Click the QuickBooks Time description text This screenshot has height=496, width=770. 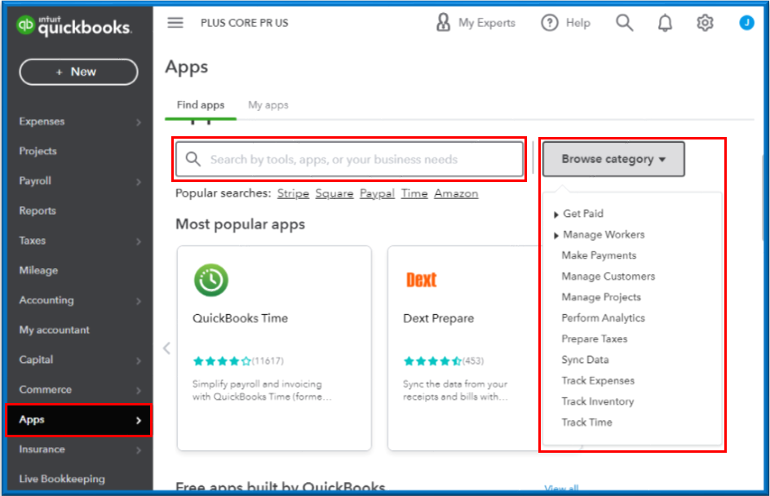pyautogui.click(x=262, y=391)
